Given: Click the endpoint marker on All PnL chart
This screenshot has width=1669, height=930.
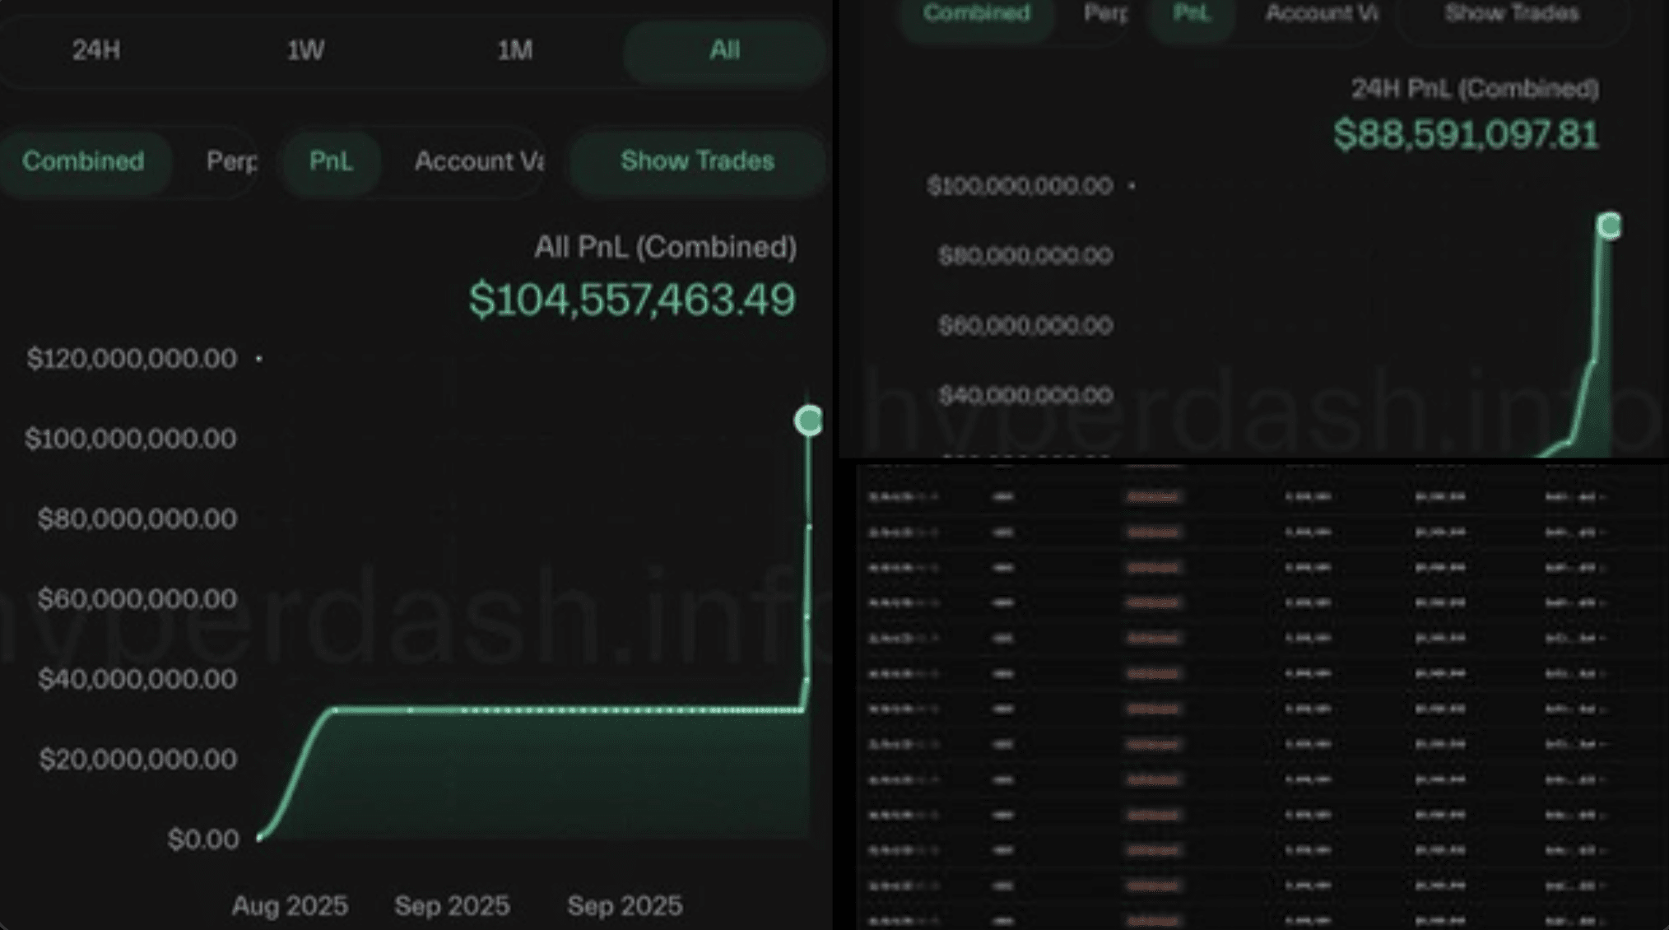Looking at the screenshot, I should pos(808,421).
